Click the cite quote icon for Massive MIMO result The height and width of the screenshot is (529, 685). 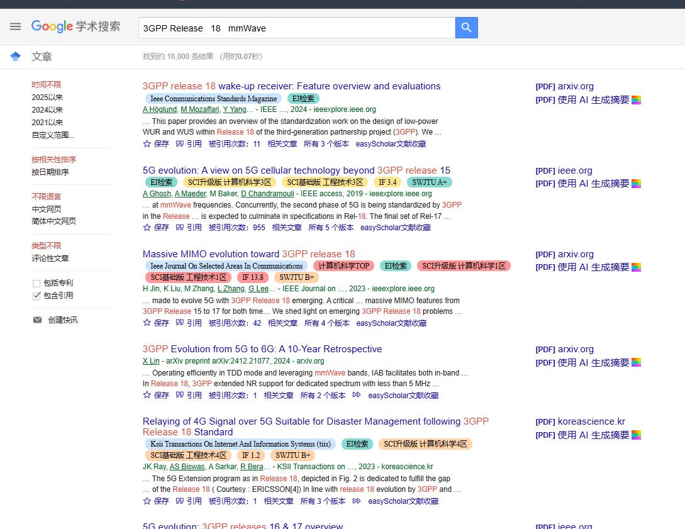coord(180,323)
